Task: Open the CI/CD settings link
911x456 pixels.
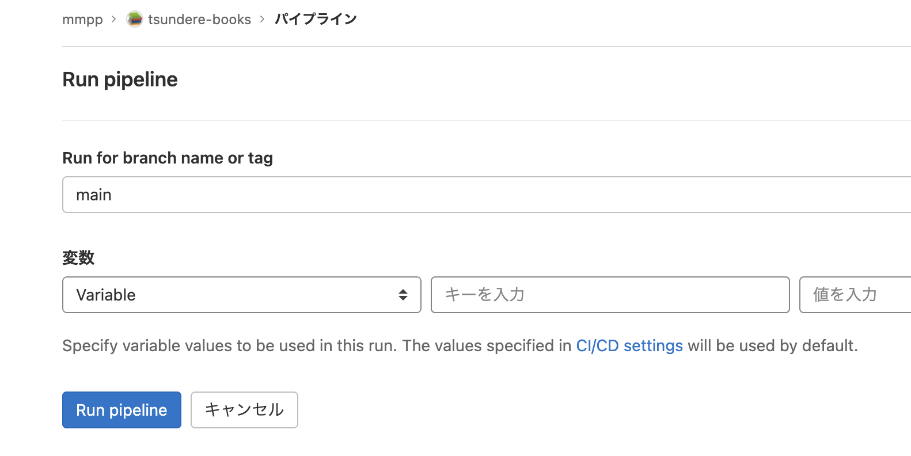Action: click(629, 345)
